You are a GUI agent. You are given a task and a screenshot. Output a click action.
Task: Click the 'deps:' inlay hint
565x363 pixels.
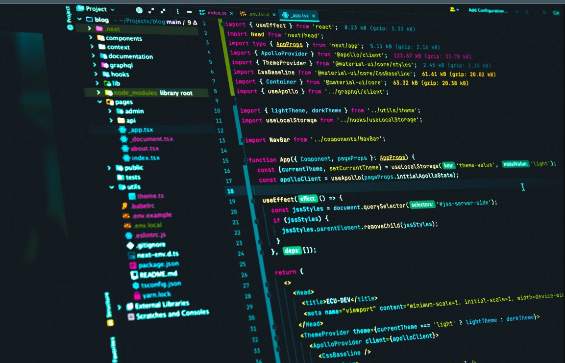click(x=292, y=250)
